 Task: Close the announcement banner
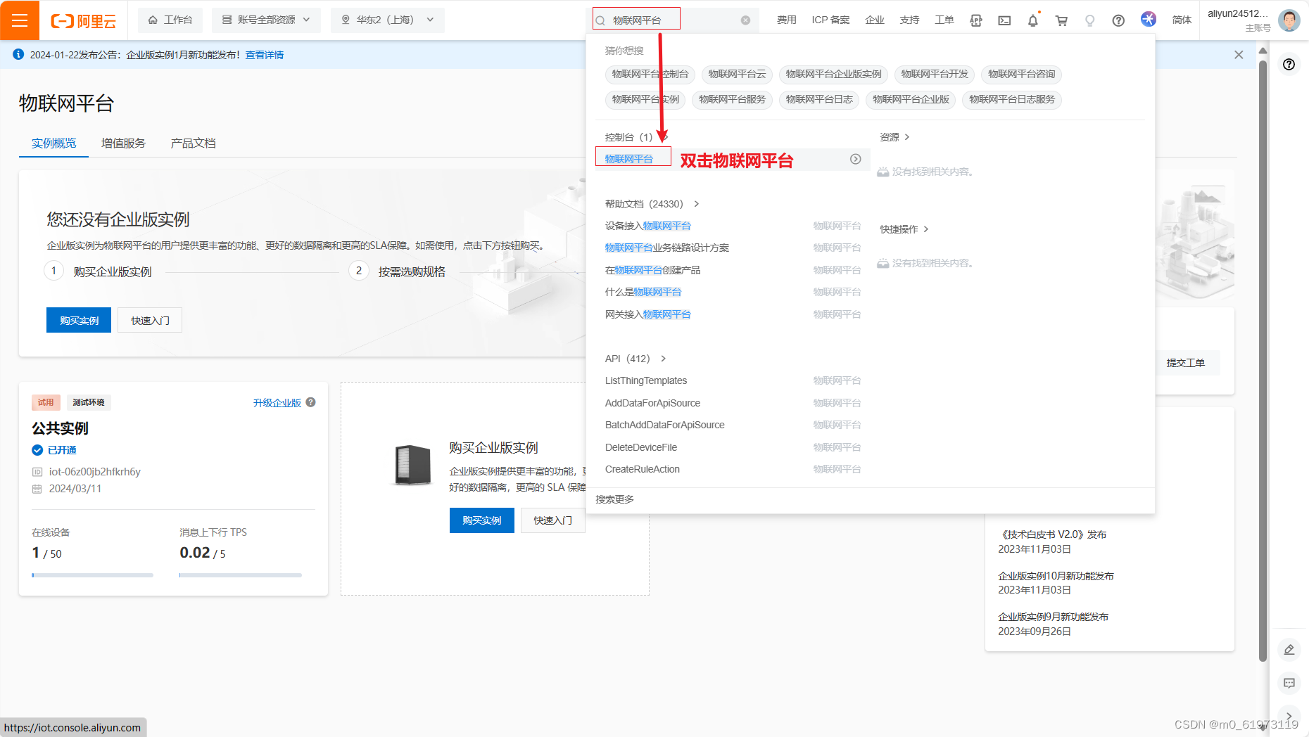click(1239, 55)
